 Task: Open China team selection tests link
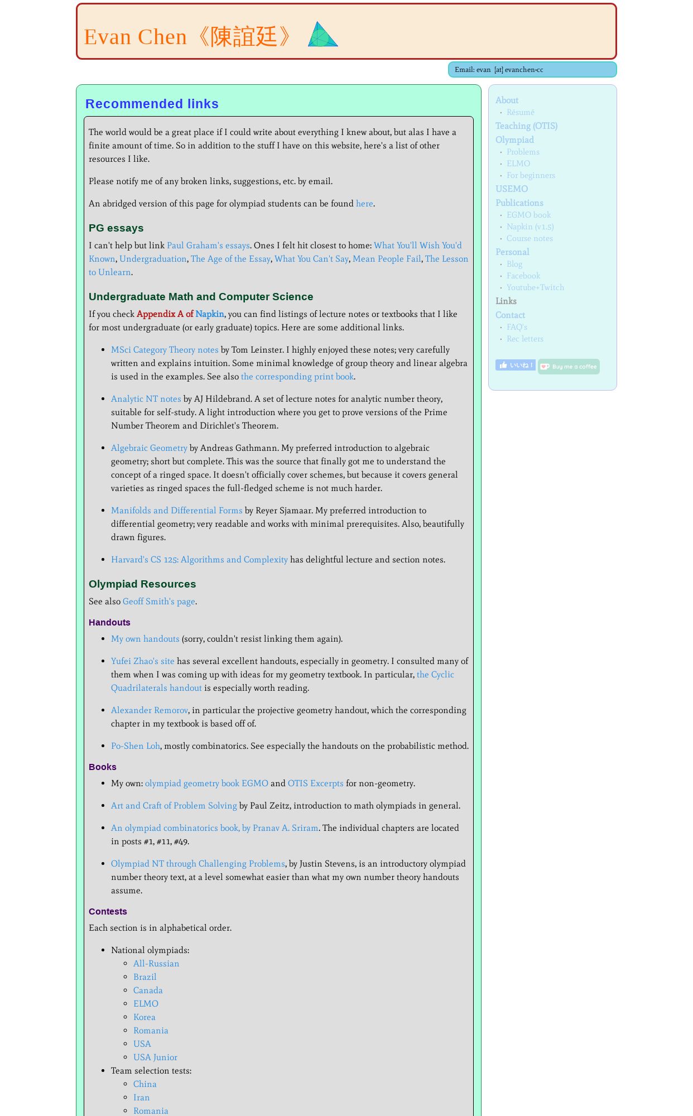coord(145,1084)
